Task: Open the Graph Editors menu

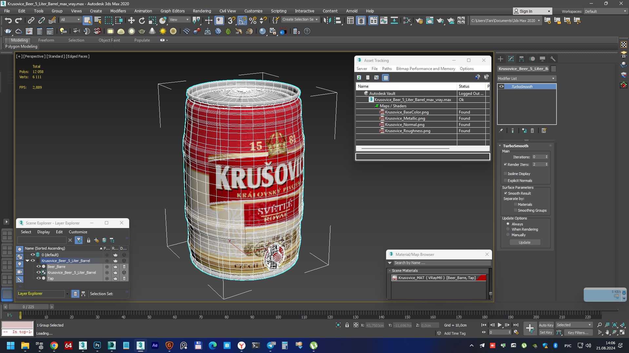Action: click(x=172, y=11)
